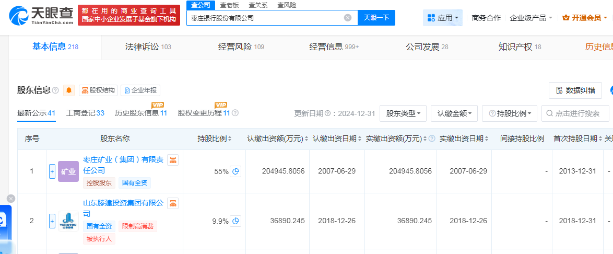Click the shareholder search input field
Screen dimensions: 613x254
click(575, 113)
